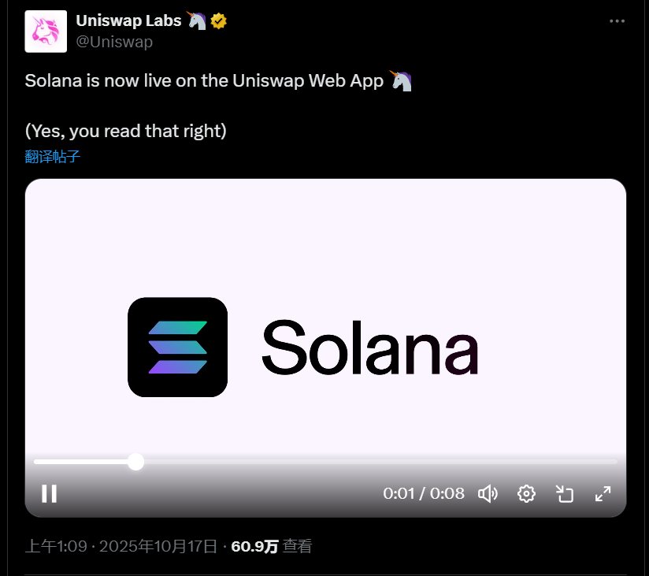Click the Solana wordmark in the video
Screen dimensions: 649x576
(x=370, y=347)
